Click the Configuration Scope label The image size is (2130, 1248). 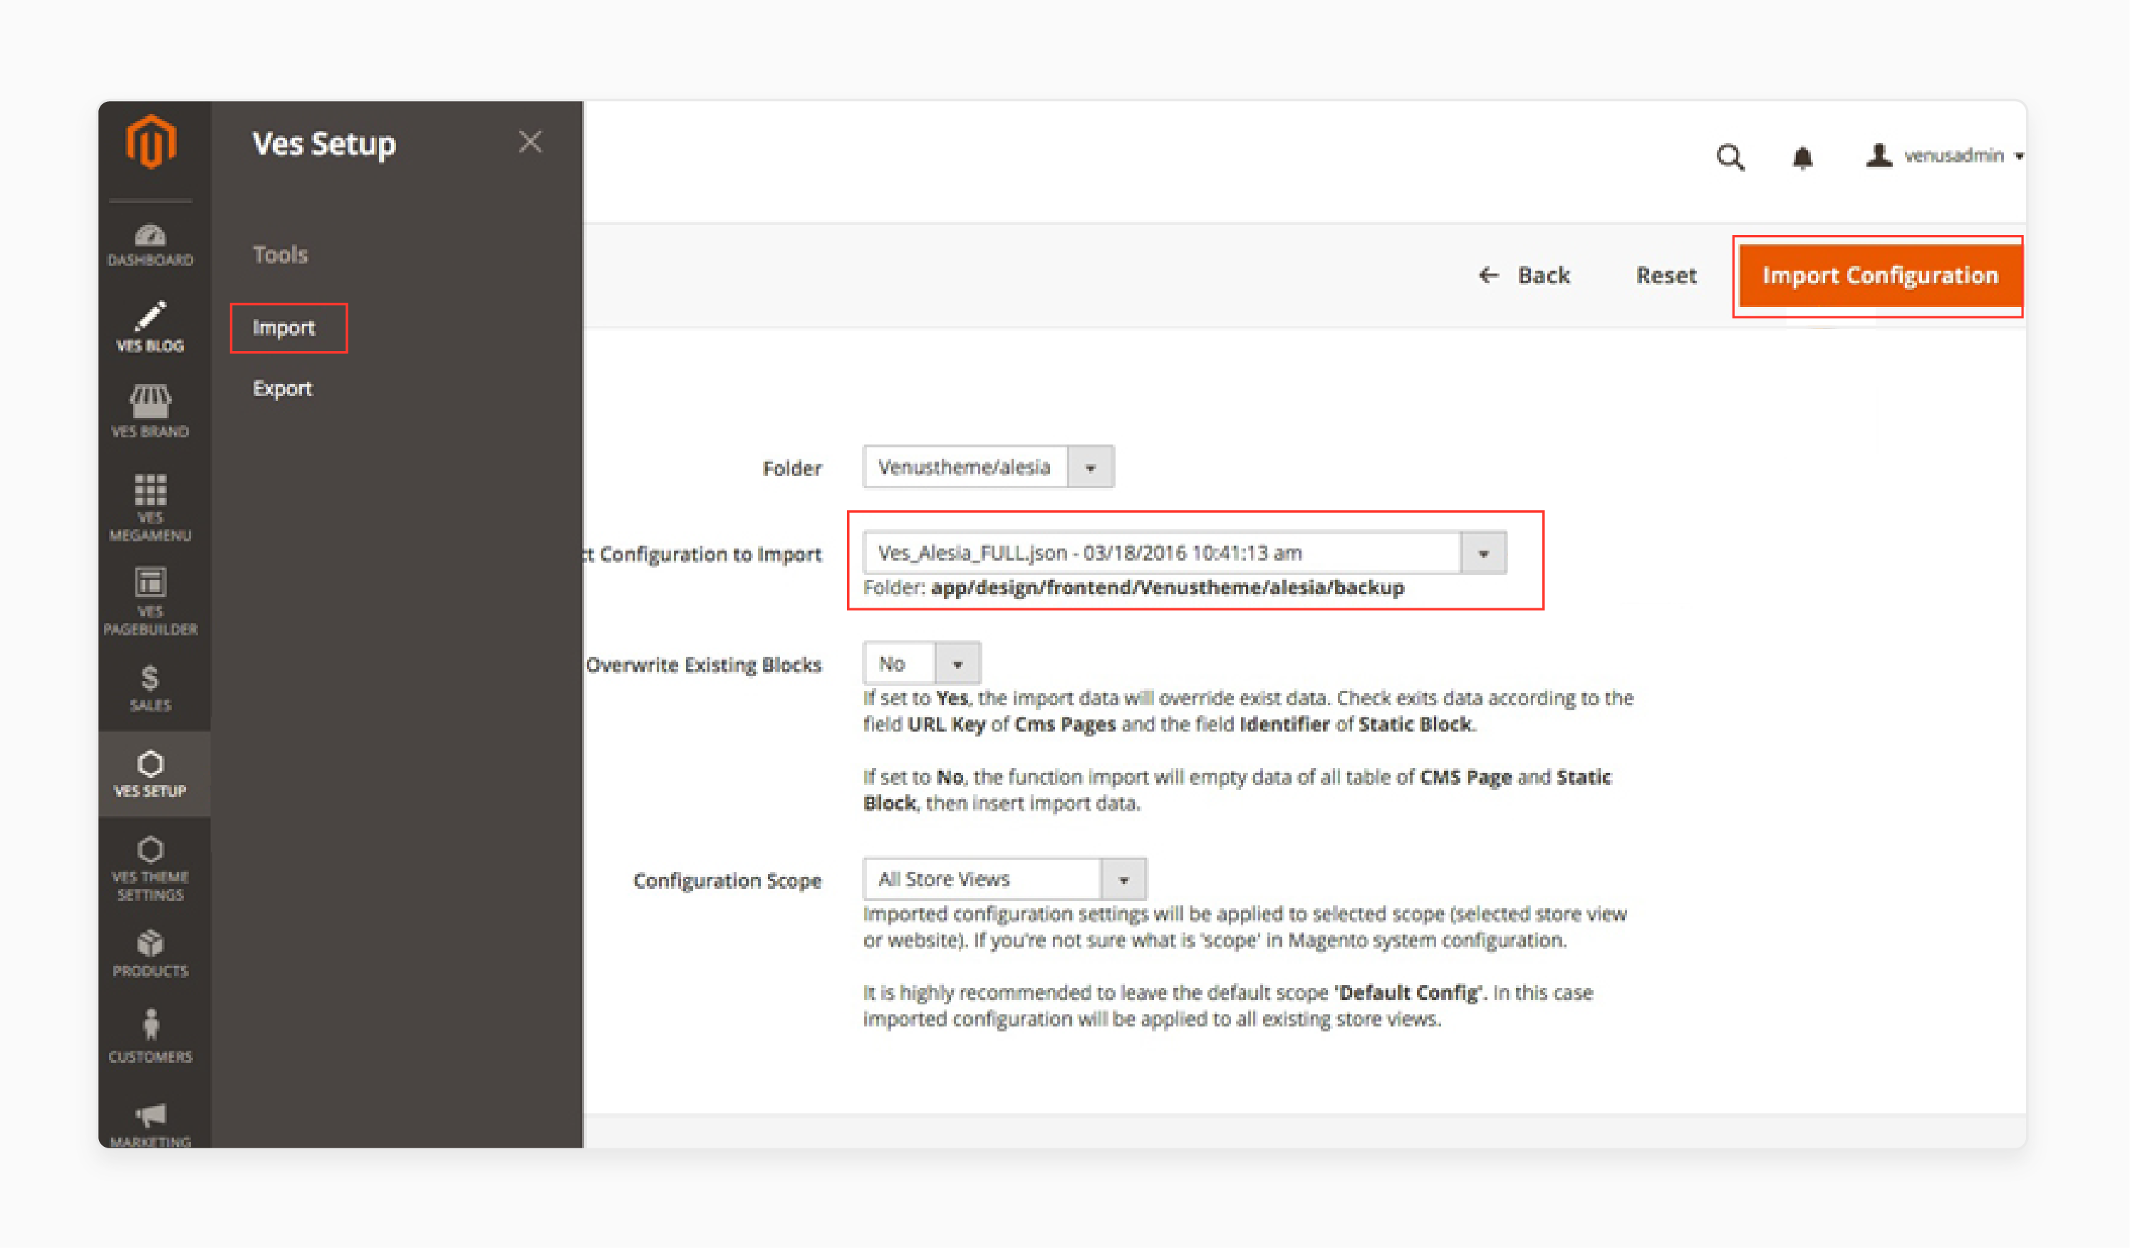point(727,881)
